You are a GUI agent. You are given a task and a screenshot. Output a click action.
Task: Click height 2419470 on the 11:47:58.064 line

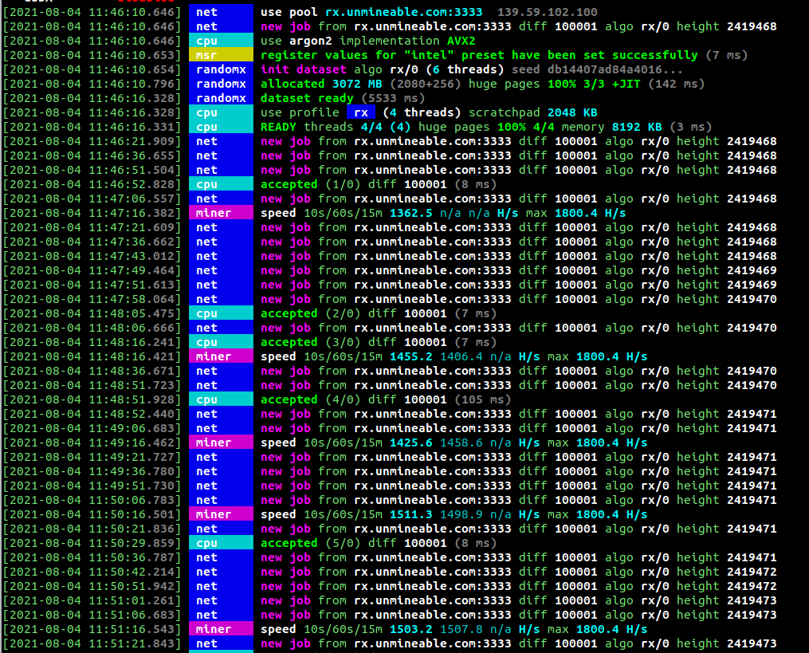pyautogui.click(x=751, y=300)
